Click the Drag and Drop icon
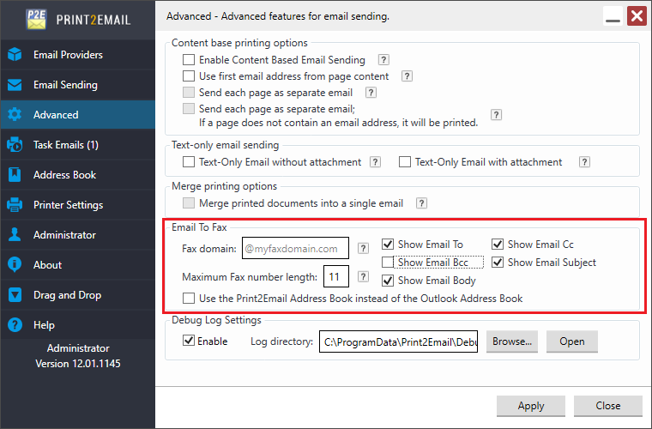 15,295
